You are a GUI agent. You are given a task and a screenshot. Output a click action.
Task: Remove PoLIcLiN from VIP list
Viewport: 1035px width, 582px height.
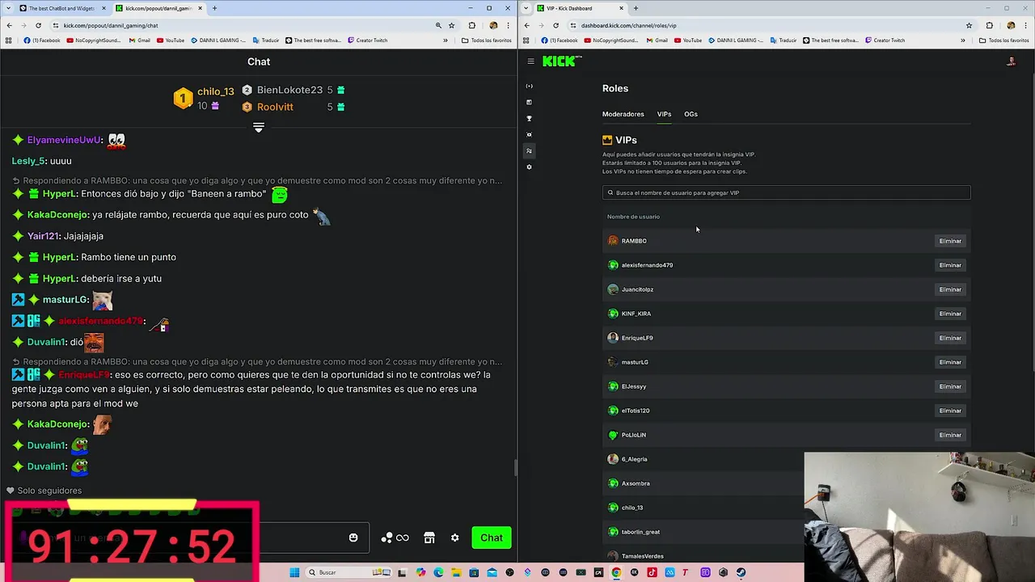point(949,435)
